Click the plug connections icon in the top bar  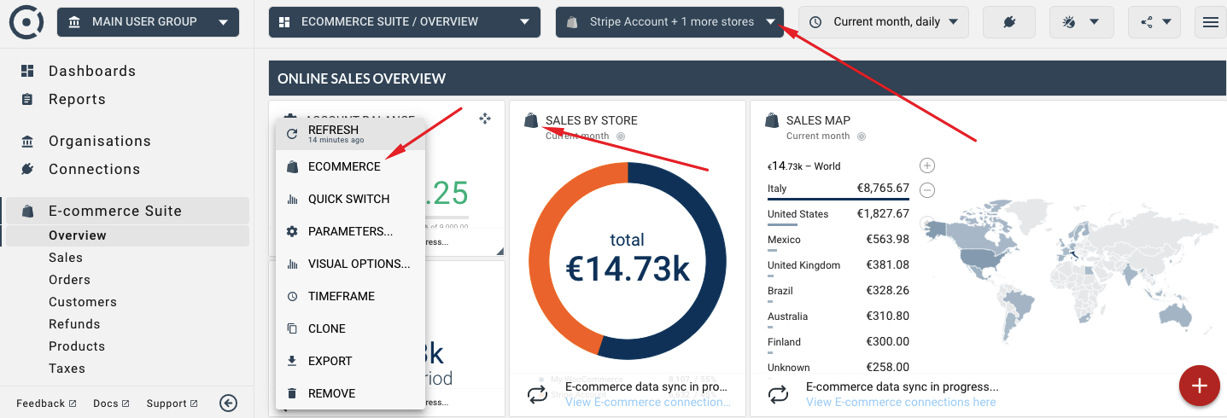[1009, 22]
